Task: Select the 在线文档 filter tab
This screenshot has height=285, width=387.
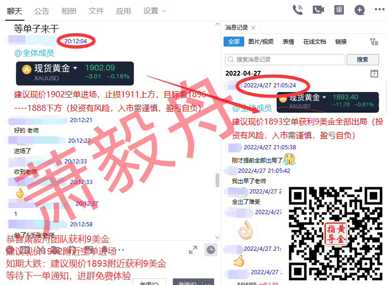Action: [x=314, y=42]
